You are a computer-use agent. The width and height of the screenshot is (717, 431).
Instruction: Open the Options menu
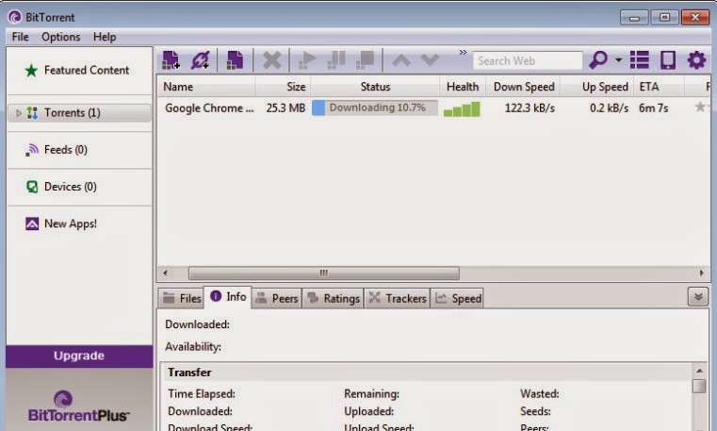(61, 37)
